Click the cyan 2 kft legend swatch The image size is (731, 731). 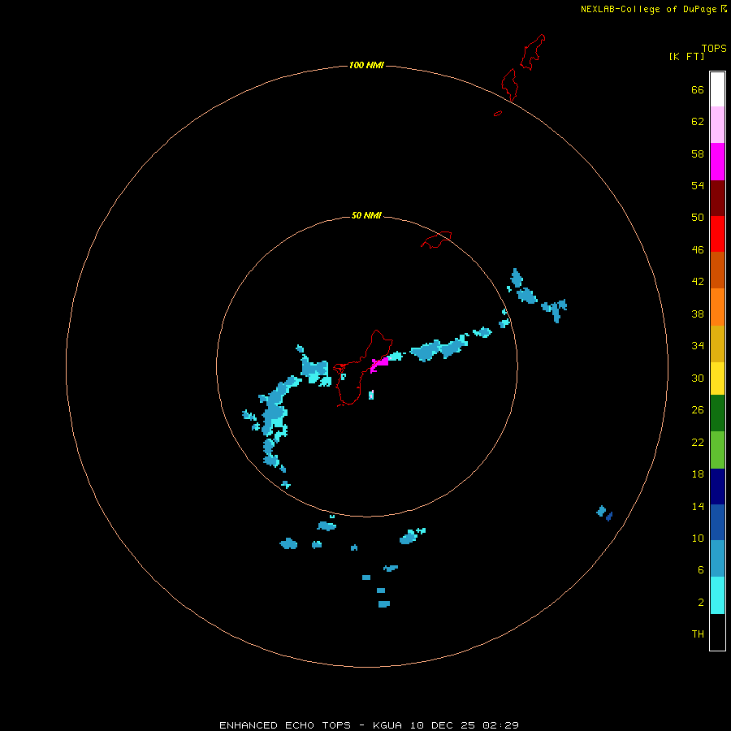[x=717, y=595]
